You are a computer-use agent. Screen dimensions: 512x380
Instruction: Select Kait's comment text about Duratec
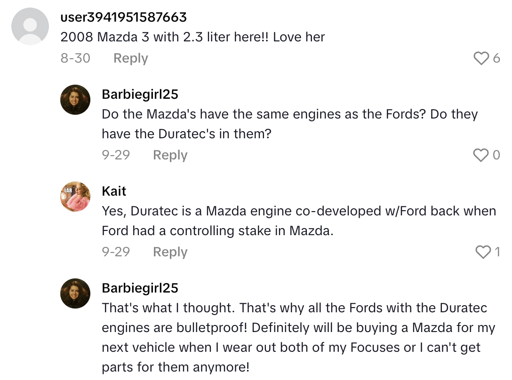(x=299, y=221)
